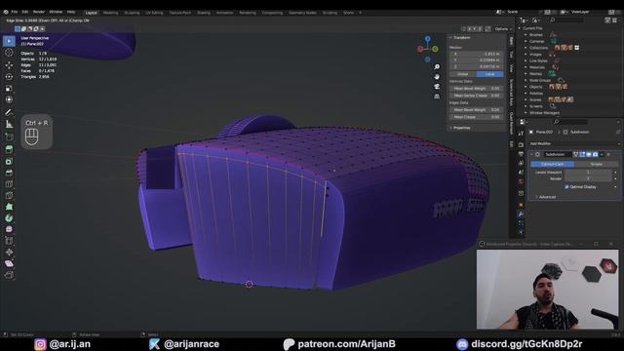This screenshot has width=624, height=351.
Task: Open the Options dropdown in viewport header
Action: [503, 29]
